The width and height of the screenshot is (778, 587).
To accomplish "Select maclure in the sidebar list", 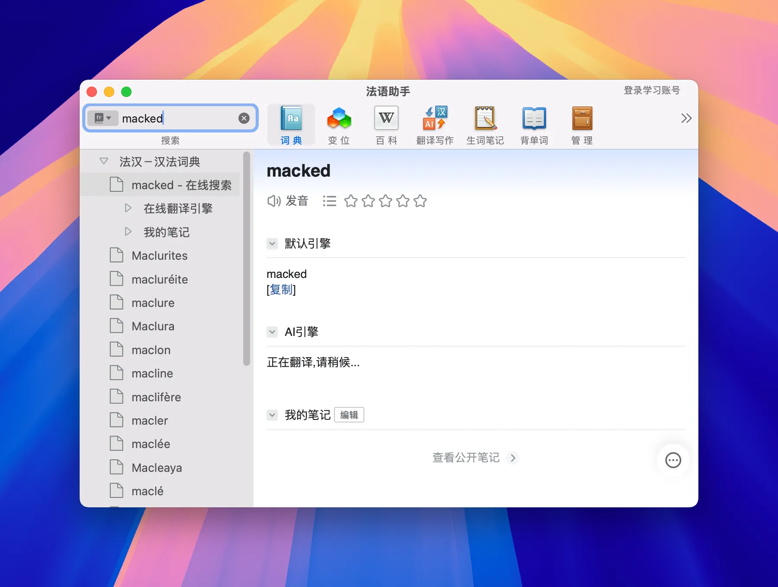I will (x=152, y=303).
